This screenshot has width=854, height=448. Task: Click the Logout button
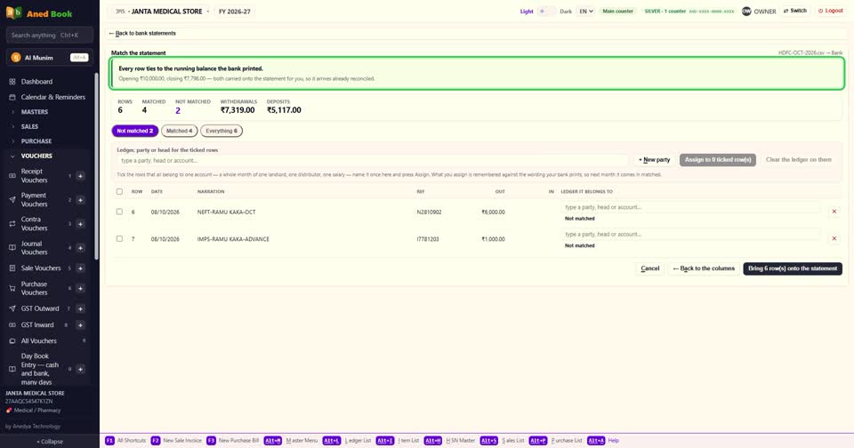pos(831,11)
